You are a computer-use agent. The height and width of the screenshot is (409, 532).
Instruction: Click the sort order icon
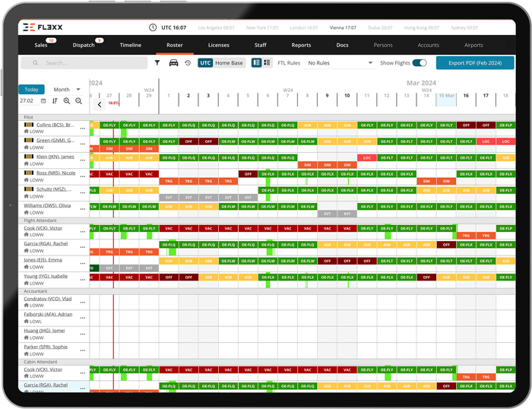[x=55, y=101]
